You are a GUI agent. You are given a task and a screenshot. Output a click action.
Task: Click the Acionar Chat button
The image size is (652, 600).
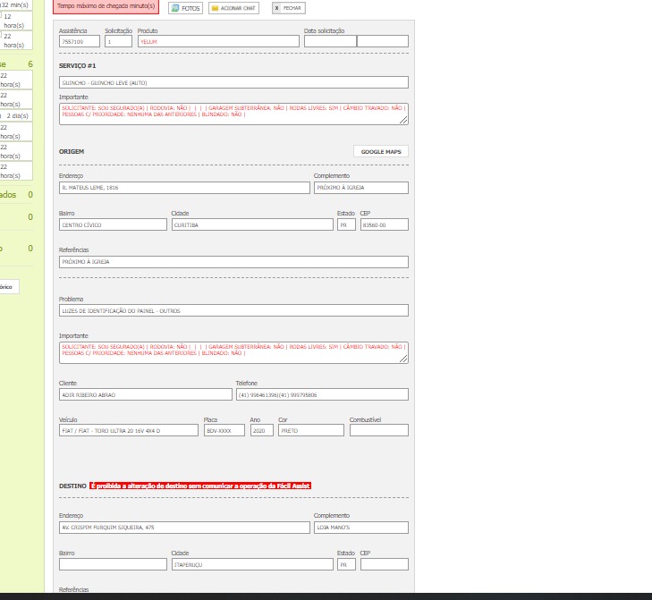tap(233, 8)
